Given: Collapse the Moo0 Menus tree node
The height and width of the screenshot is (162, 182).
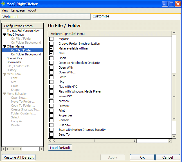Looking at the screenshot, I should click(5, 35).
